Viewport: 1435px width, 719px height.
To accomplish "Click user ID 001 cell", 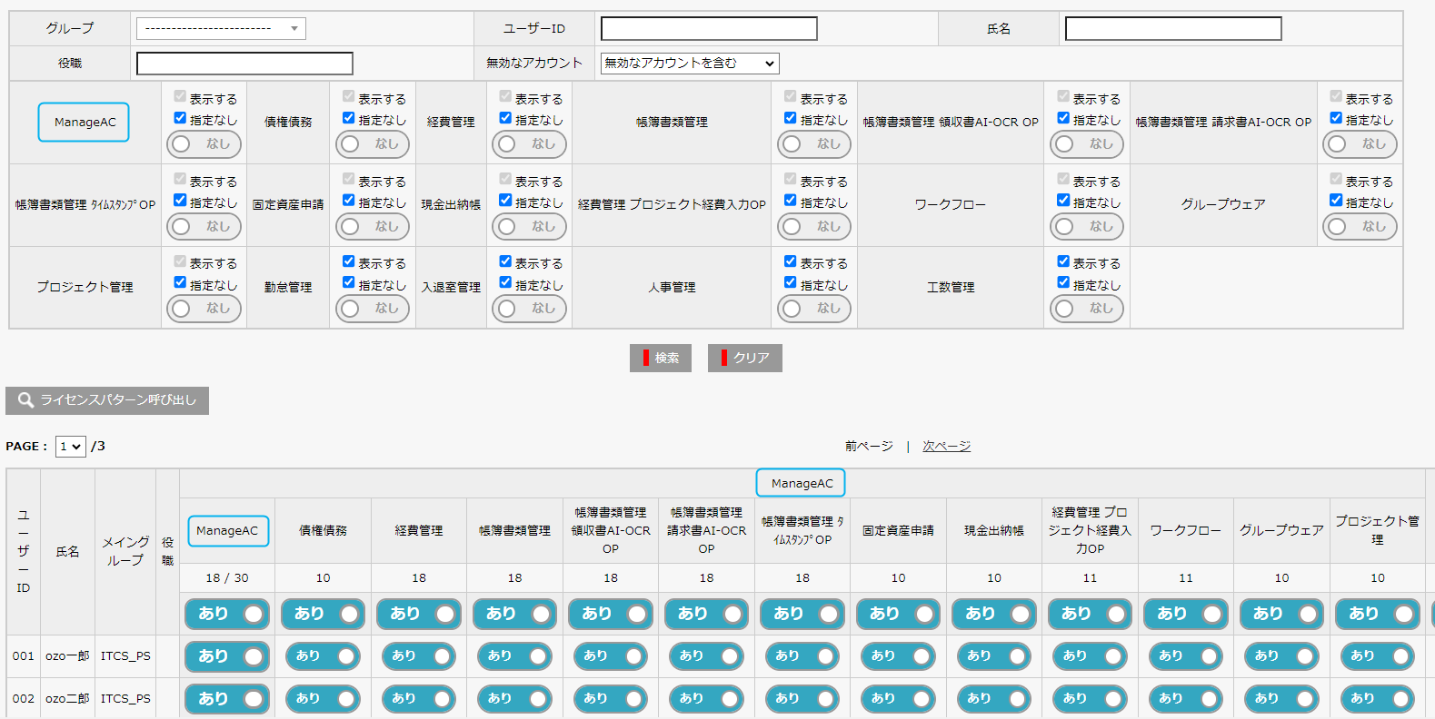I will point(24,656).
